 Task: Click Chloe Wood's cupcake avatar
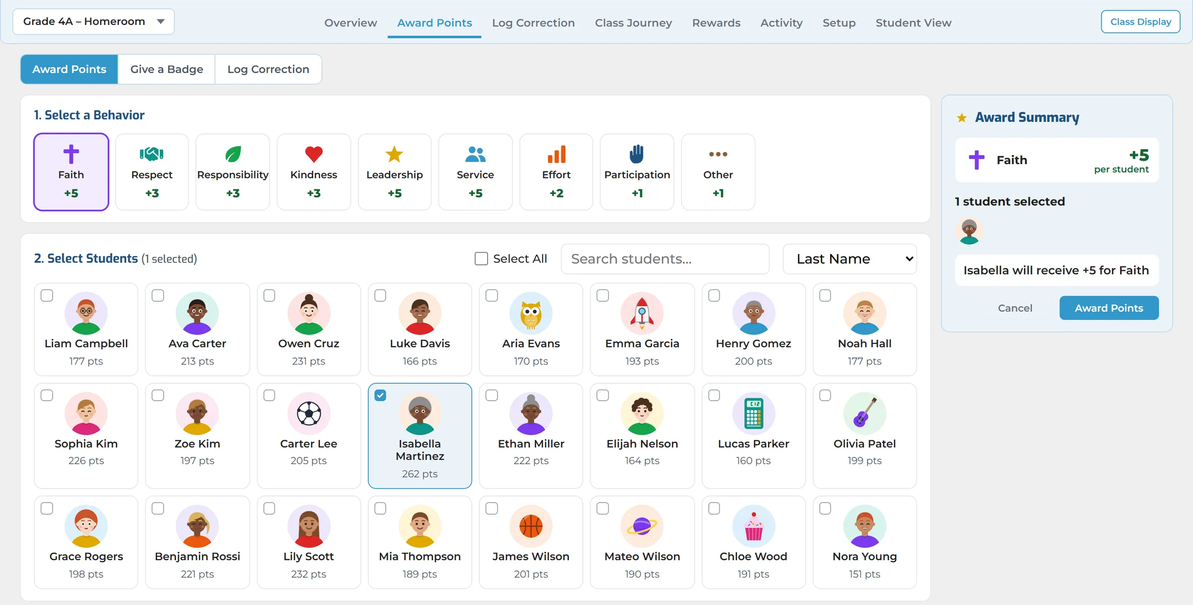click(753, 526)
